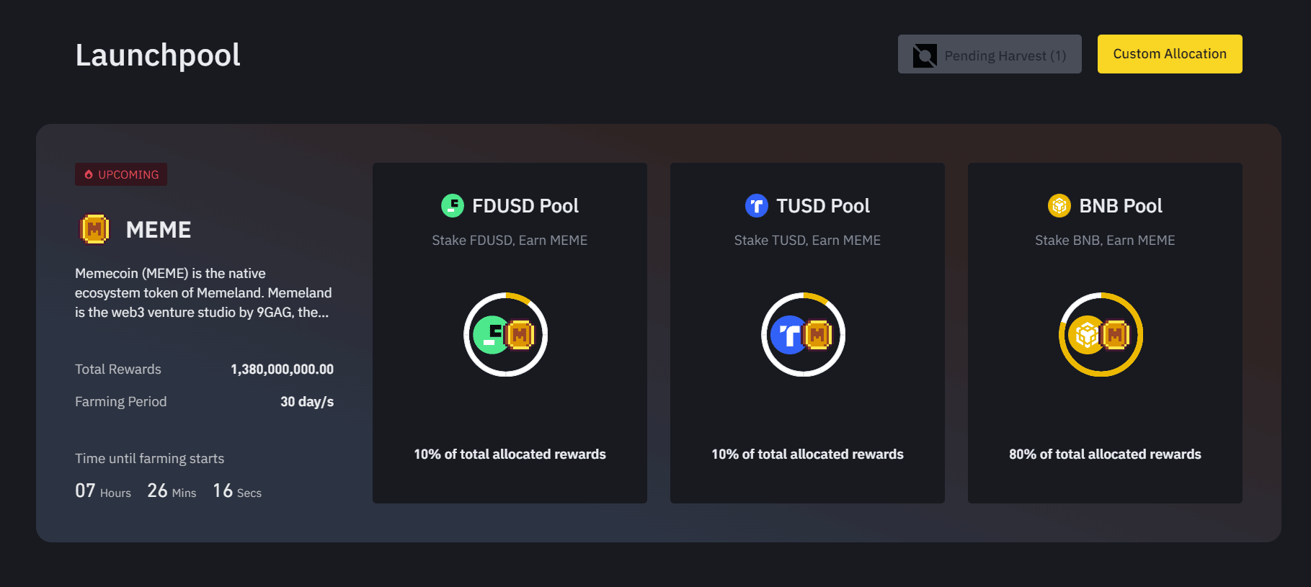Click the TUSD blue token icon
The image size is (1311, 587).
[x=756, y=205]
